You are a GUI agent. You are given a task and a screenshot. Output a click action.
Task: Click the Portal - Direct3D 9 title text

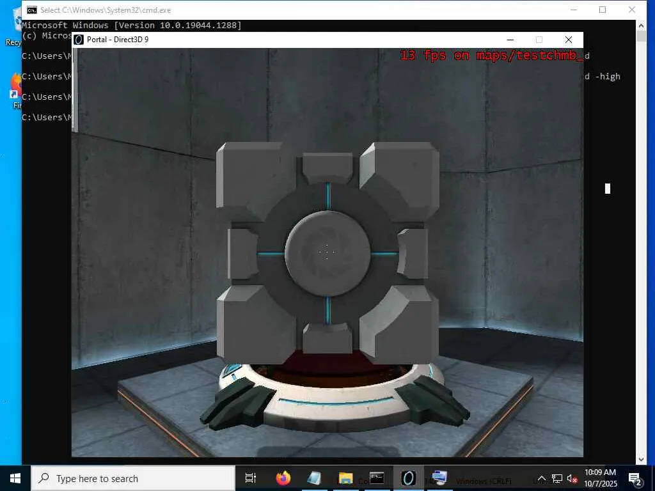point(118,40)
